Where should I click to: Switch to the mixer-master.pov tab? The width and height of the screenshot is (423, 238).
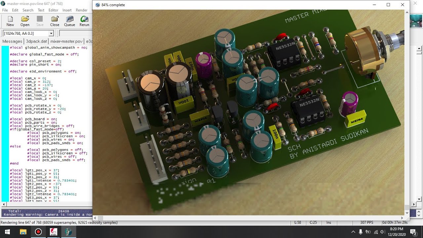tap(66, 41)
